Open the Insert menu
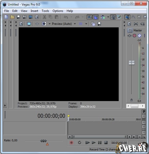Screen dimensions: 149x154 coord(34,11)
